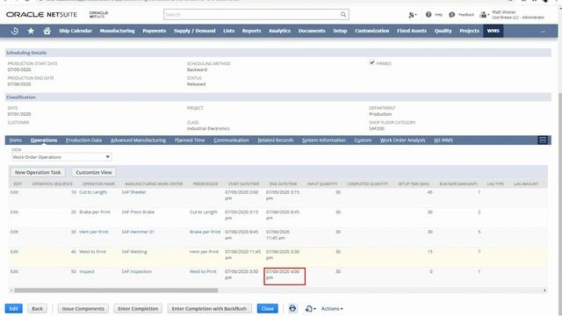Screen dimensions: 562x316
Task: Switch to the System Information subtab
Action: [x=324, y=140]
